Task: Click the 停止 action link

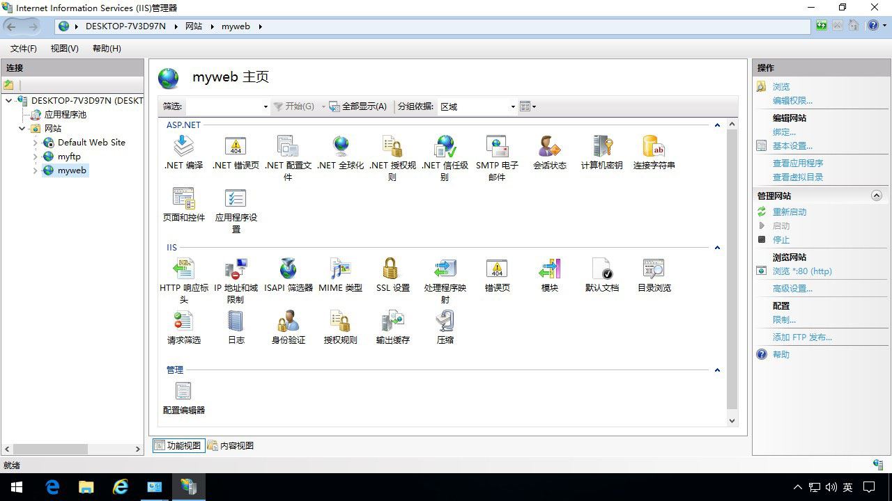Action: 780,240
